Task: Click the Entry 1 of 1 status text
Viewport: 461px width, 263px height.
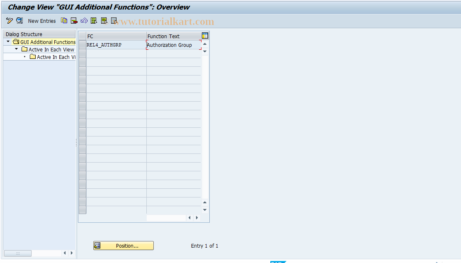Action: [205, 246]
